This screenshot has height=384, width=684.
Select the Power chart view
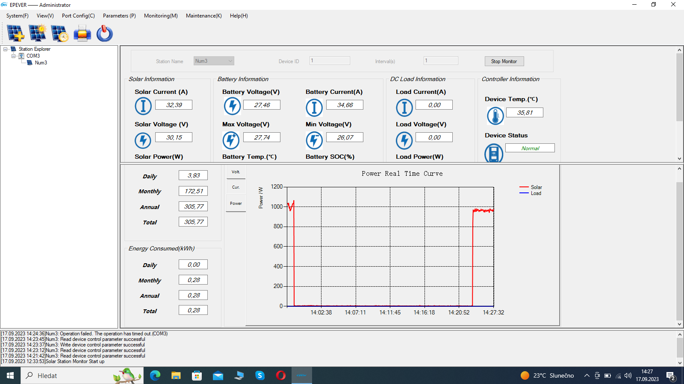236,204
